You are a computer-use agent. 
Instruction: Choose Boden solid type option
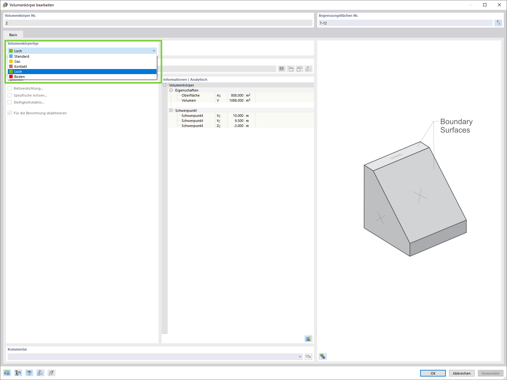(82, 77)
